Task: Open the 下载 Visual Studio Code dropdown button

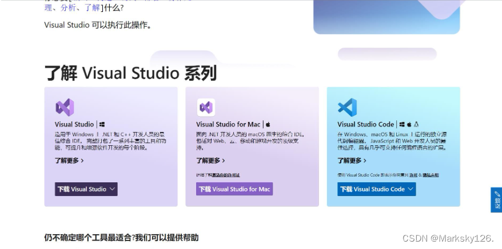Action: tap(376, 189)
